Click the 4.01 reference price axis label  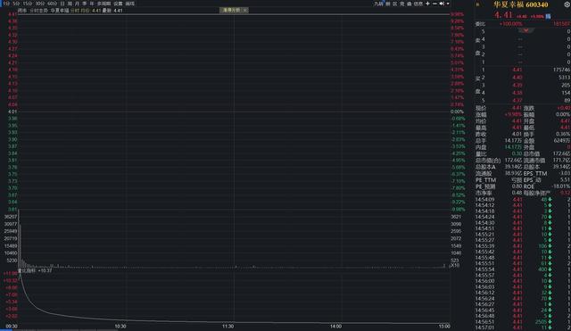coord(12,112)
